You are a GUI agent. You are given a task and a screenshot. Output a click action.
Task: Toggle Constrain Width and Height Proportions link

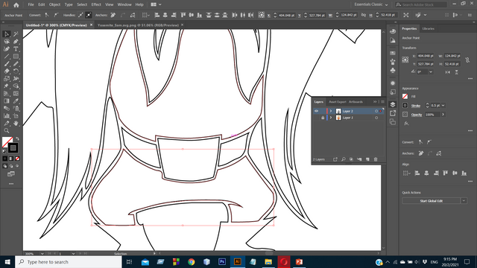pyautogui.click(x=467, y=60)
